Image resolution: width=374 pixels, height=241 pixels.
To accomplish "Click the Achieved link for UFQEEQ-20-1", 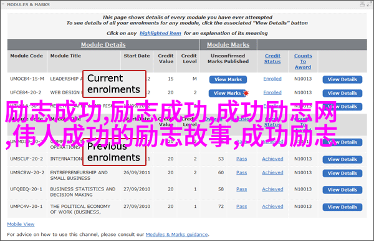I will click(x=272, y=189).
